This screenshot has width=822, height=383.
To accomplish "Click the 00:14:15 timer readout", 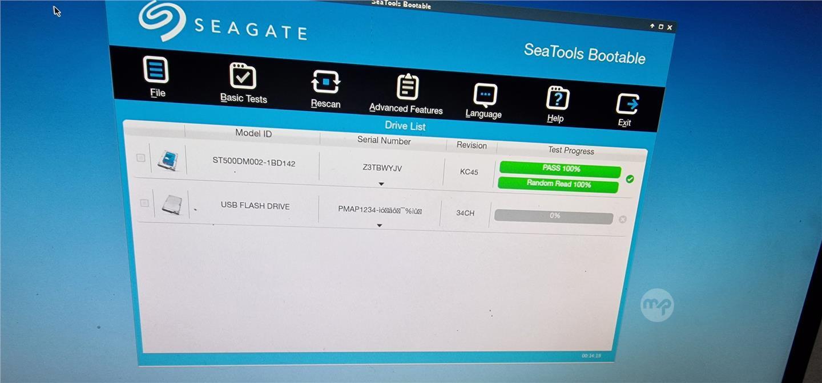I will click(x=591, y=356).
